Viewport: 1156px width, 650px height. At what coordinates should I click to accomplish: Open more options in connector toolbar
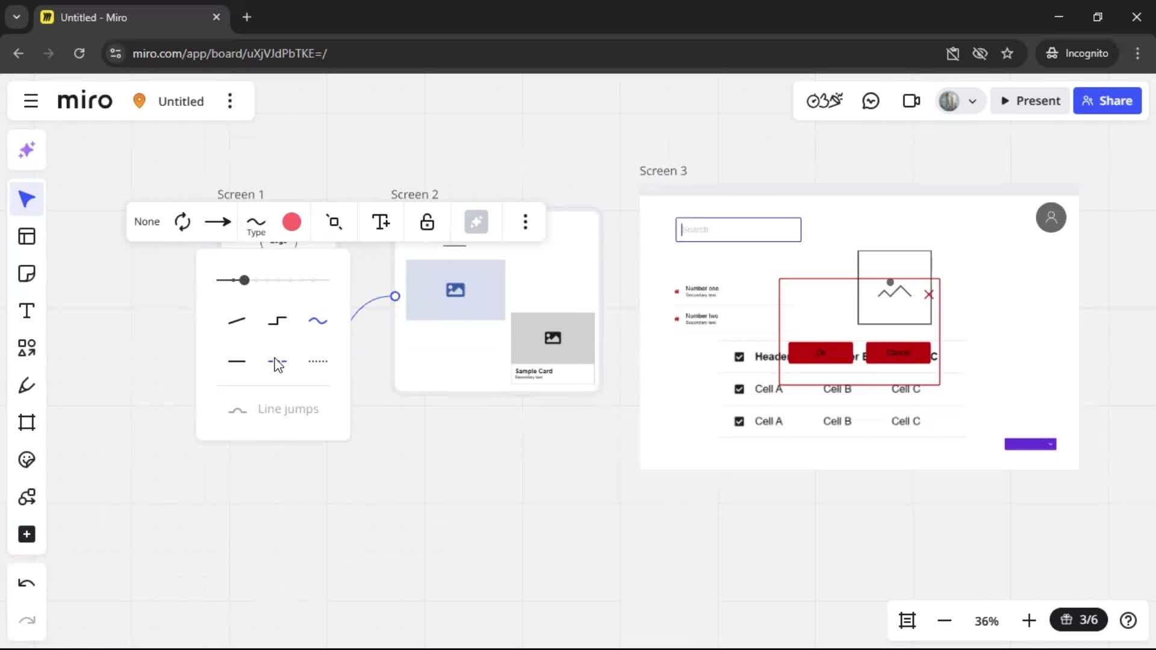pyautogui.click(x=525, y=221)
